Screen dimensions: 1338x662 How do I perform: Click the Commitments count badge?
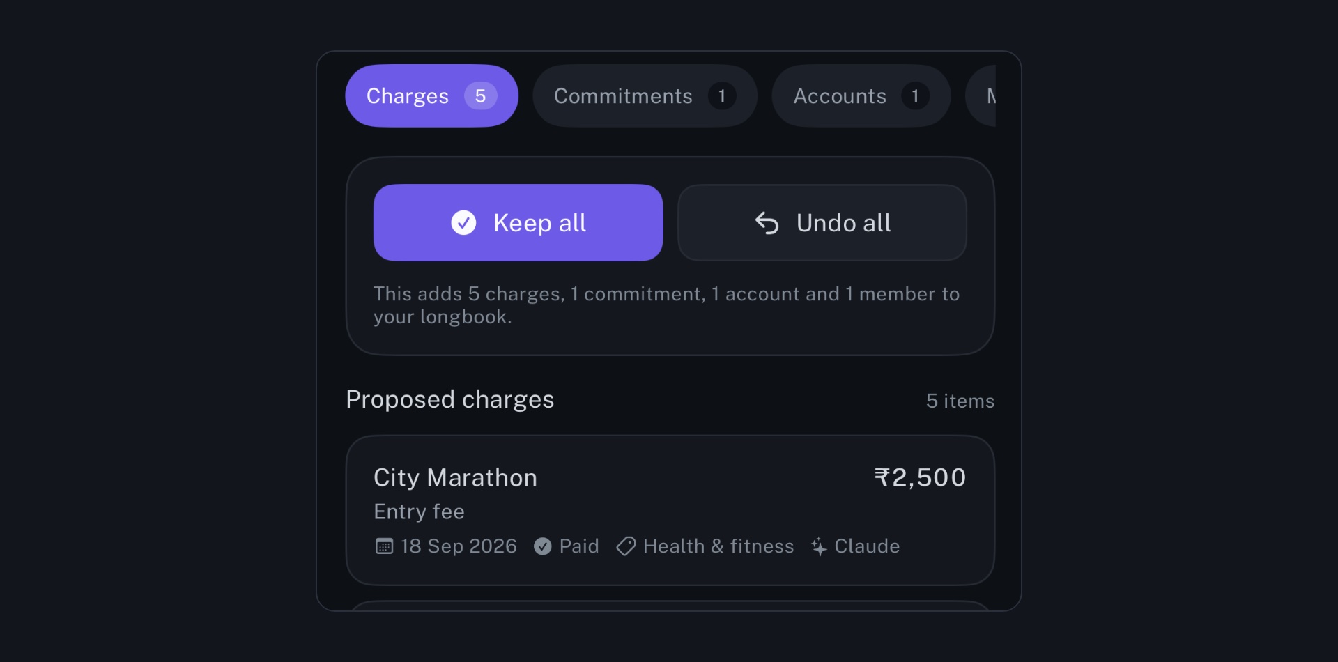click(722, 96)
